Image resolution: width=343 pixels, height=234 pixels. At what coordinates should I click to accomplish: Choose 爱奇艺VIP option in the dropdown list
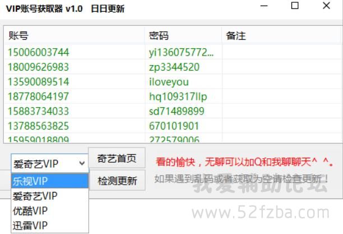[x=50, y=196]
